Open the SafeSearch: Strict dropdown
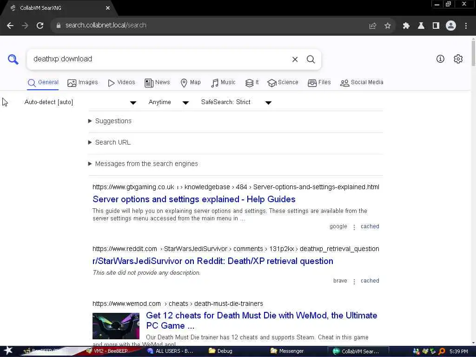 coord(236,102)
